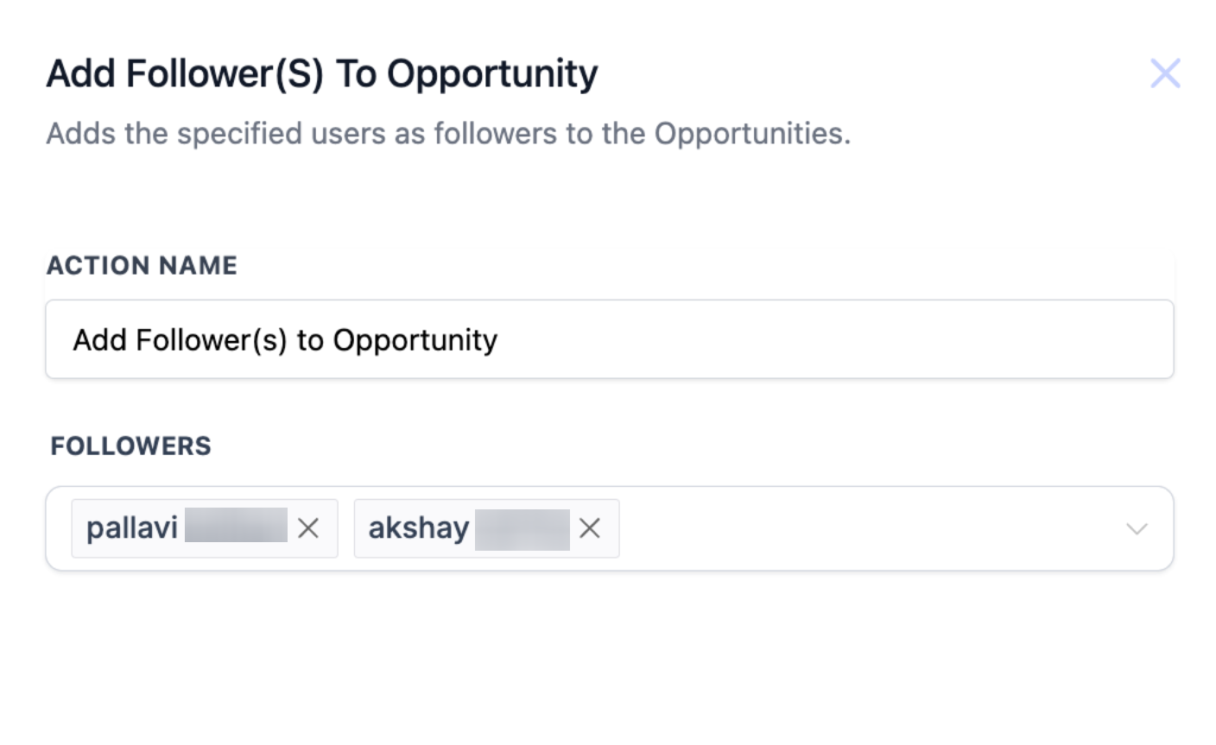
Task: Close the Add Follower(S) To Opportunity dialog
Action: click(1164, 73)
